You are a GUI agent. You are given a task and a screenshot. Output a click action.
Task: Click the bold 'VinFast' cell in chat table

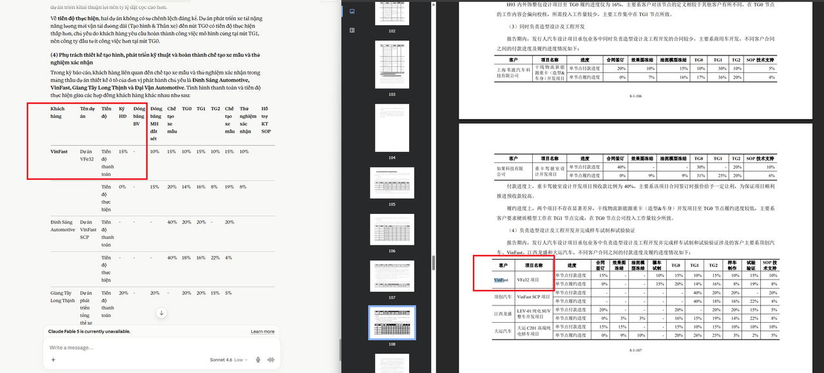coord(59,151)
